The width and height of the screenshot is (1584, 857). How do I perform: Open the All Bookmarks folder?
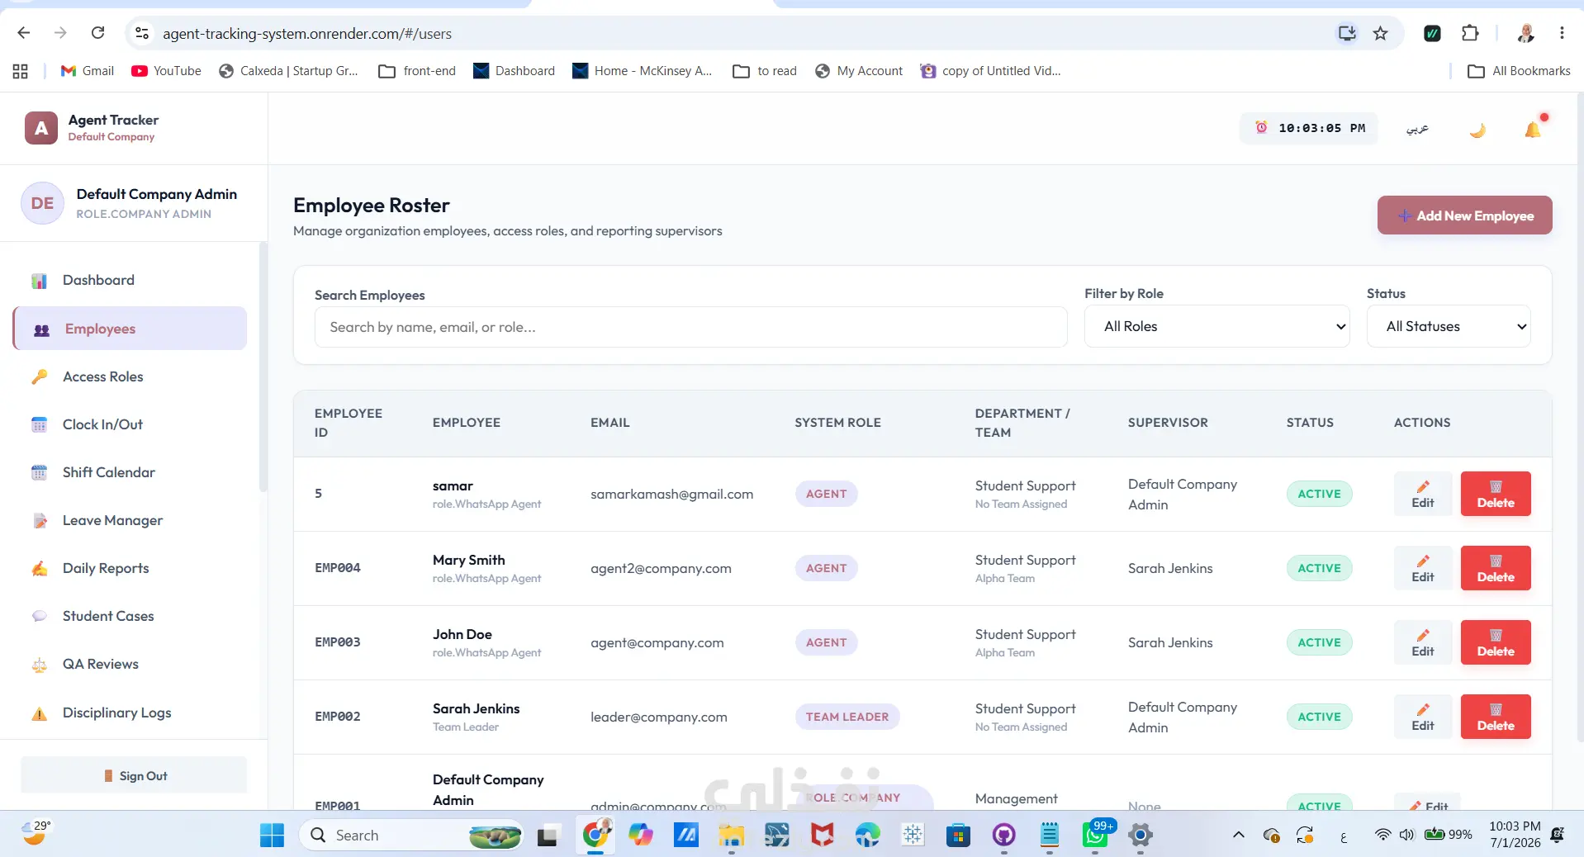(1519, 71)
